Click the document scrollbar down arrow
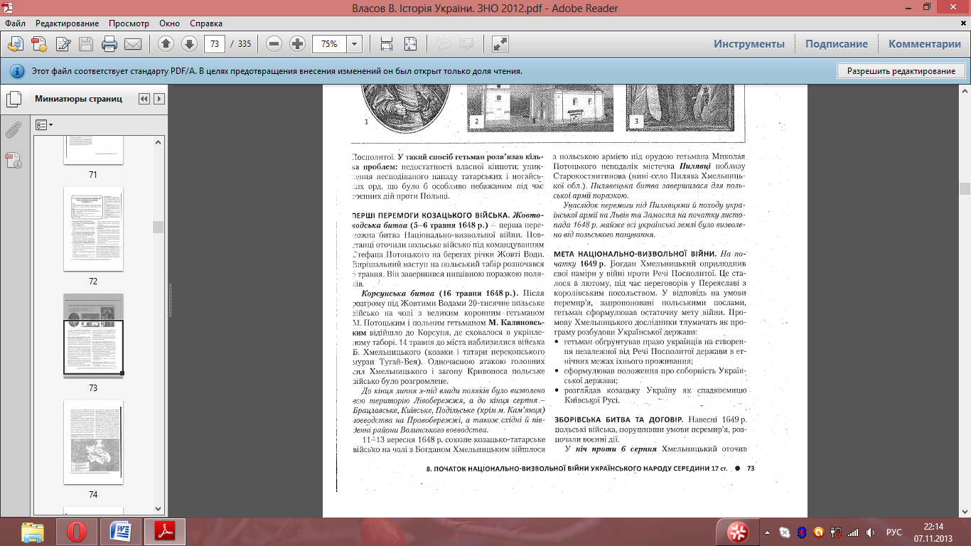 point(965,510)
